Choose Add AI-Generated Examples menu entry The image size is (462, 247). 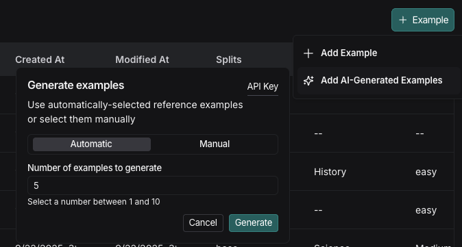pos(378,80)
